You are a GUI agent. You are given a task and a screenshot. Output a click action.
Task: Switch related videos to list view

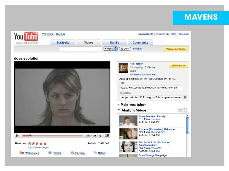(x=181, y=110)
